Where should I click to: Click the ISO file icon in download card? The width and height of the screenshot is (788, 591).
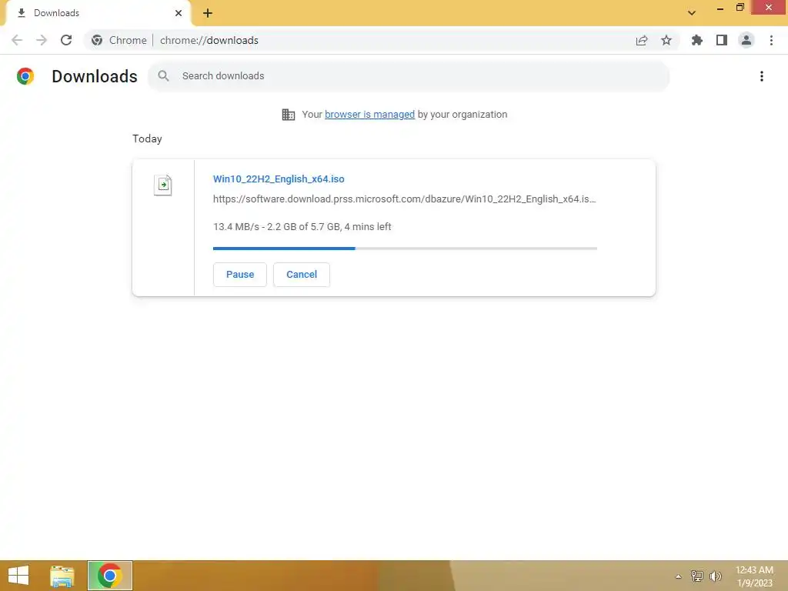pos(163,185)
